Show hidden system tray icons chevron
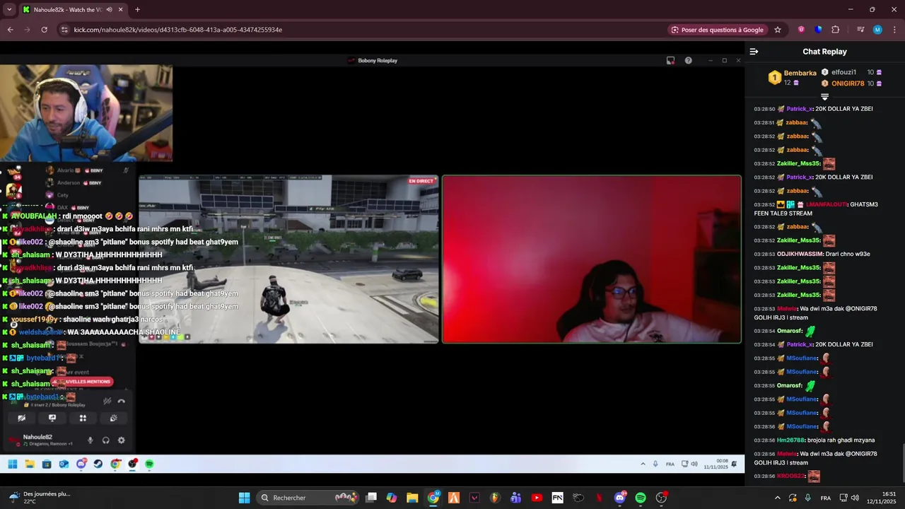The height and width of the screenshot is (509, 905). (778, 498)
